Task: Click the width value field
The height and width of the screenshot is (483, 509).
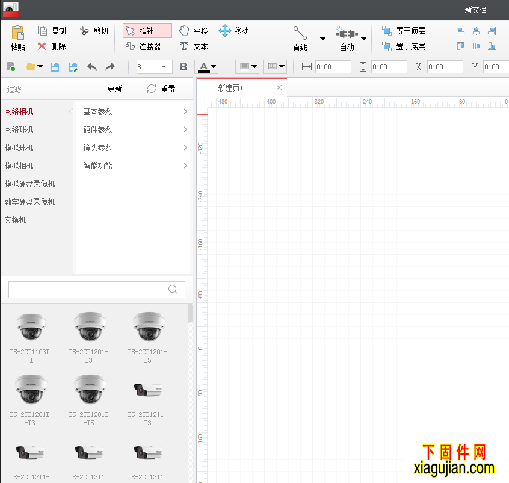Action: point(333,67)
